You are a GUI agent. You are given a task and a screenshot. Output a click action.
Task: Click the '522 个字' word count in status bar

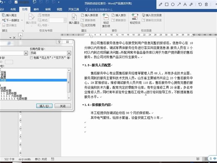pyautogui.click(x=9, y=159)
